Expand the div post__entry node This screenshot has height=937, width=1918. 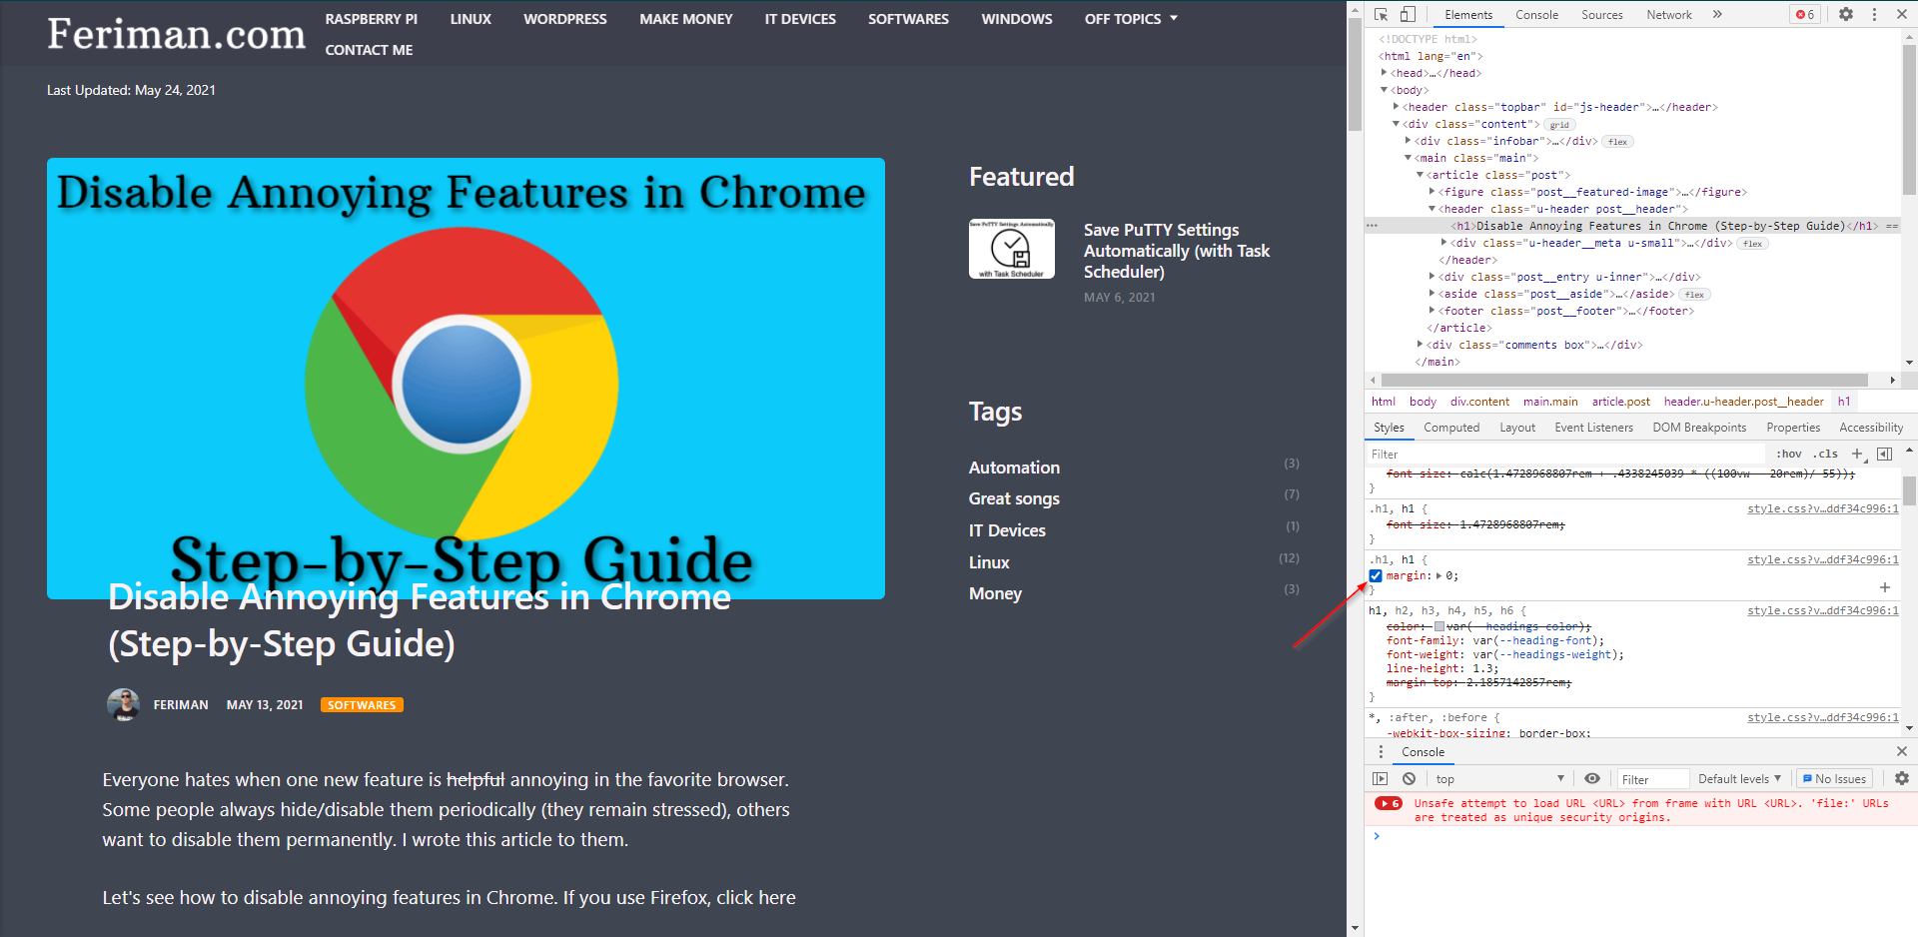pyautogui.click(x=1432, y=277)
